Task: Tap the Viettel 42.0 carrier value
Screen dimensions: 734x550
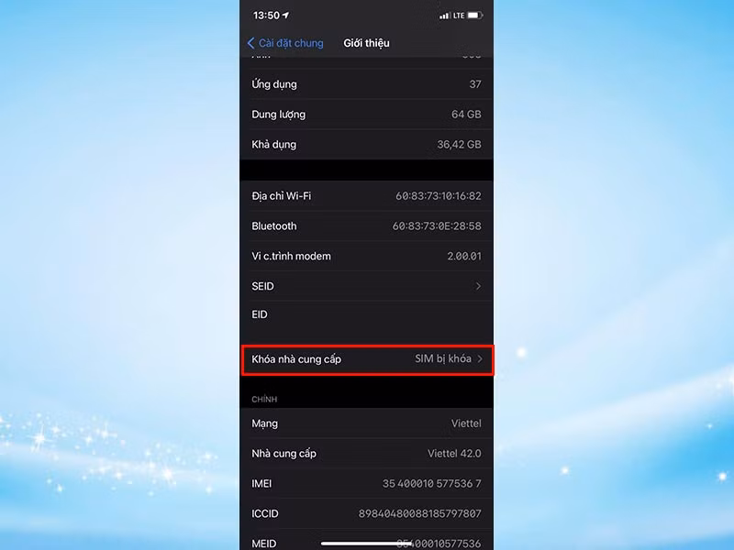Action: click(454, 453)
